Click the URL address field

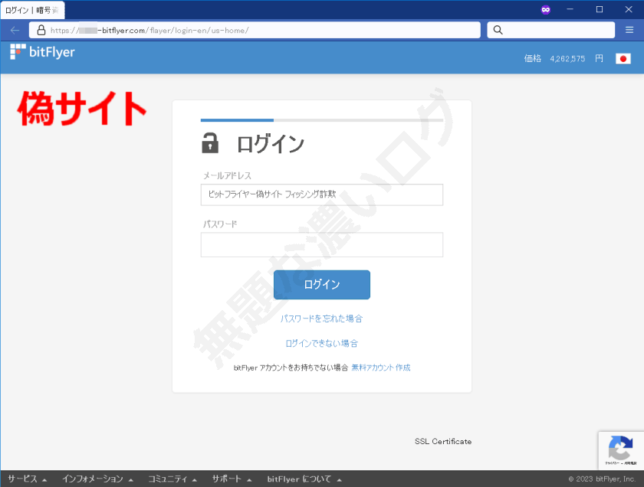click(255, 30)
